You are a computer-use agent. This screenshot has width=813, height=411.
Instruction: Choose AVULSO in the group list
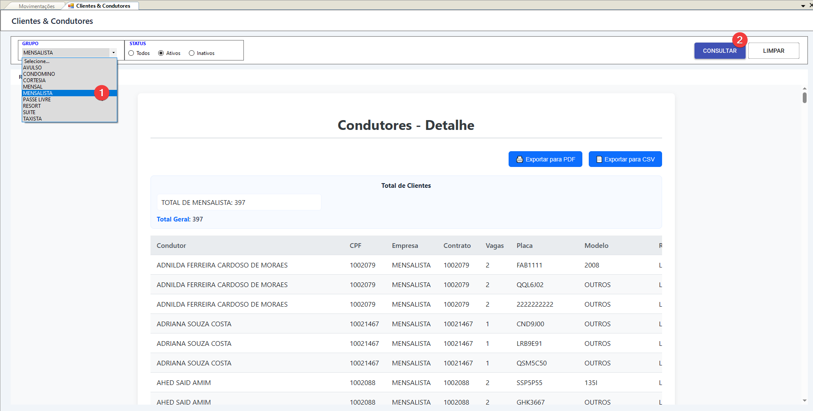(x=69, y=68)
